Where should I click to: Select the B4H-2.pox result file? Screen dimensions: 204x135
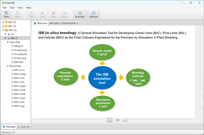(x=20, y=98)
